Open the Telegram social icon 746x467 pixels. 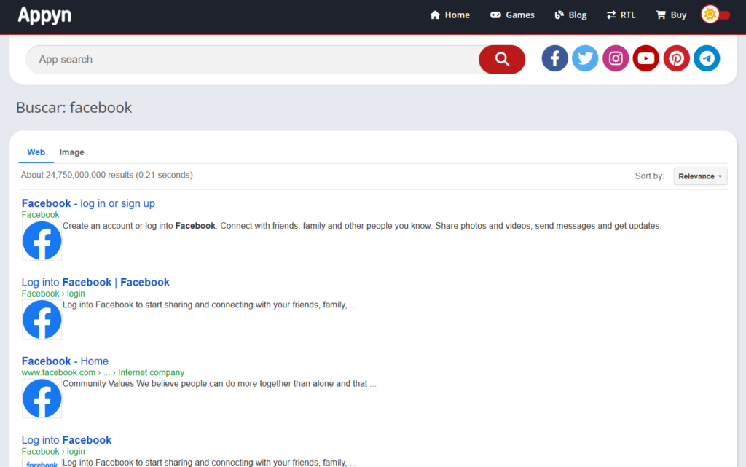[x=707, y=58]
